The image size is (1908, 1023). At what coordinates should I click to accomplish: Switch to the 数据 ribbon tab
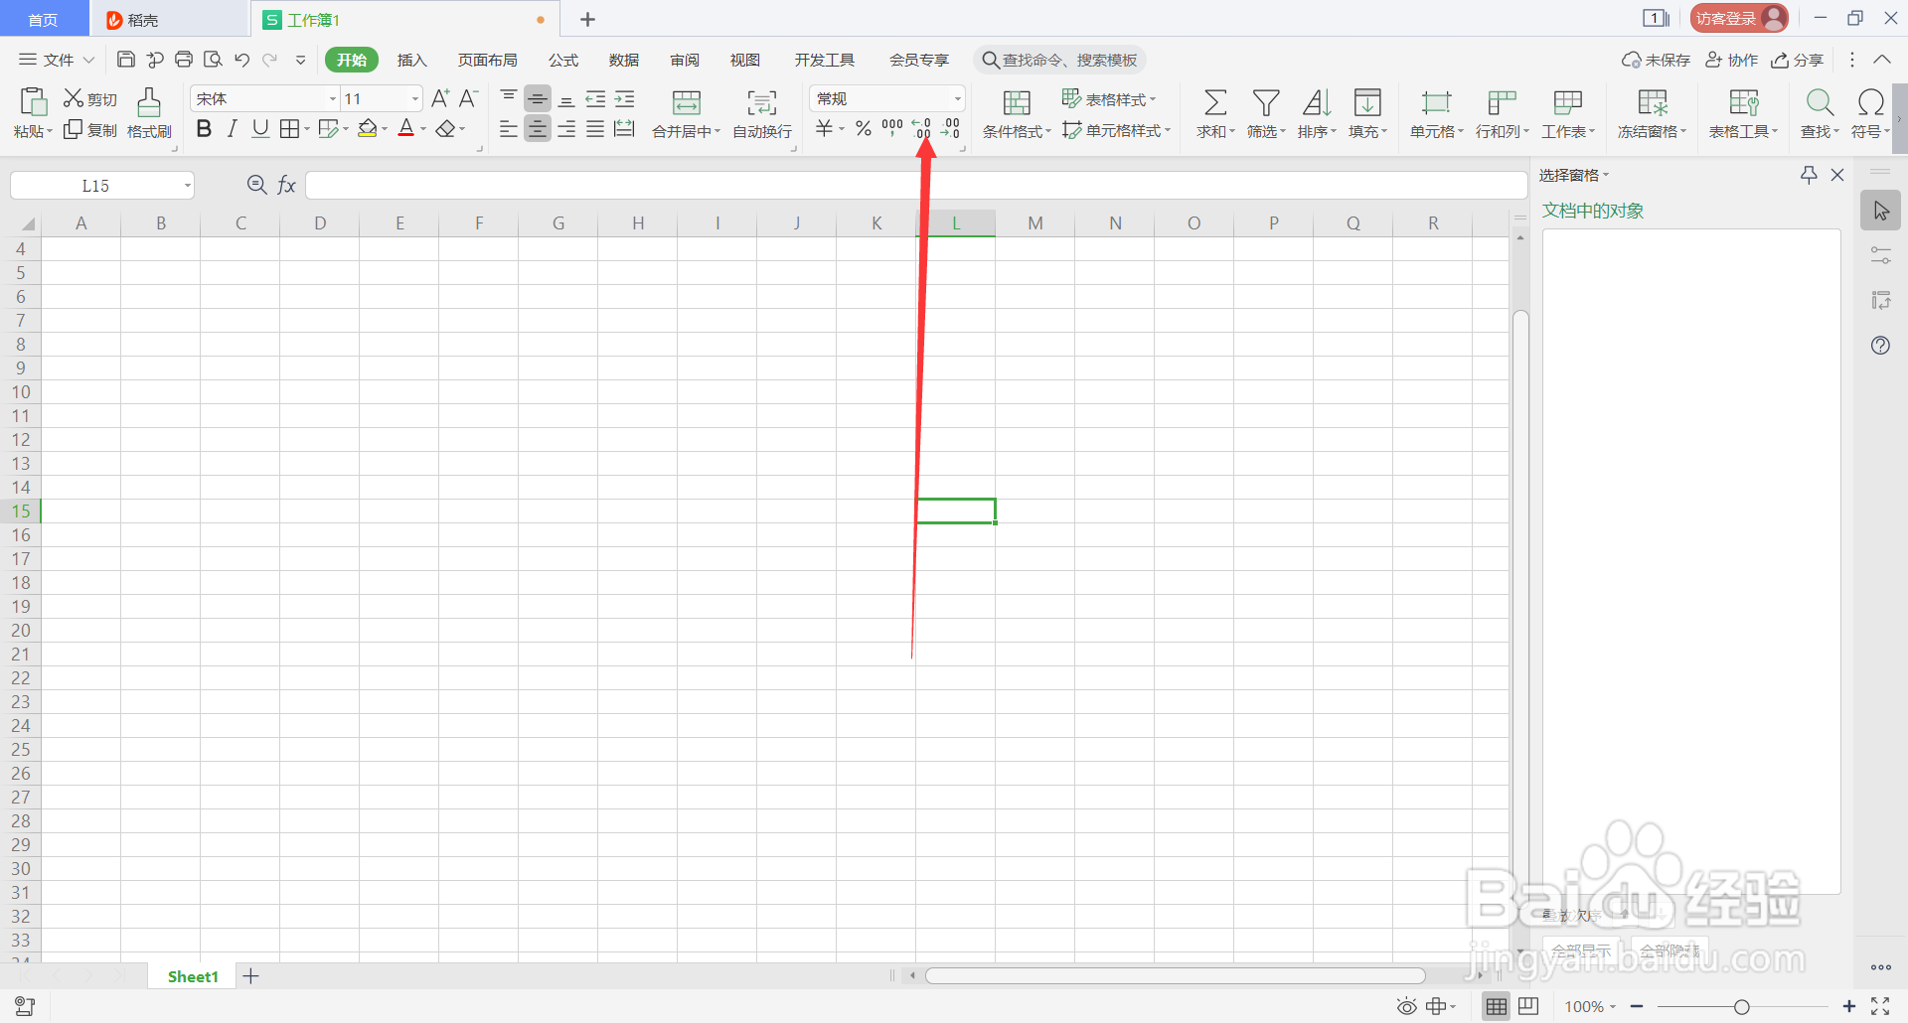coord(623,60)
